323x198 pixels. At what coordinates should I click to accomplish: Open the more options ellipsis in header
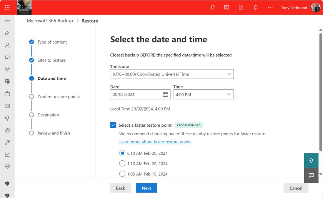click(x=270, y=7)
